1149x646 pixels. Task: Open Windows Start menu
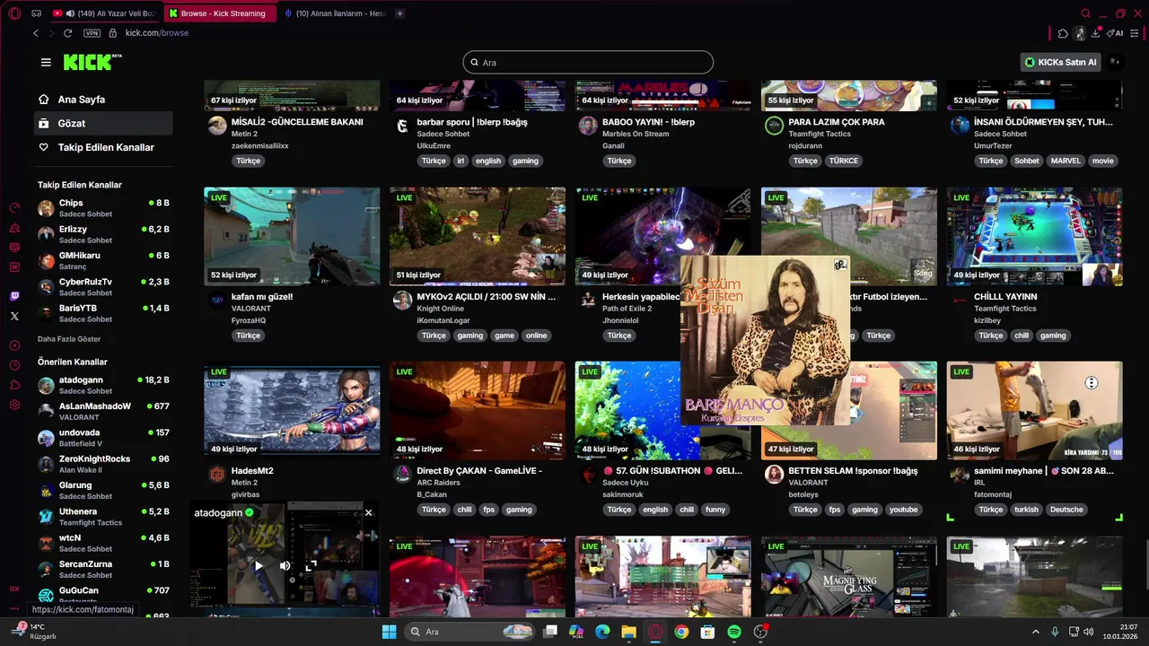389,632
